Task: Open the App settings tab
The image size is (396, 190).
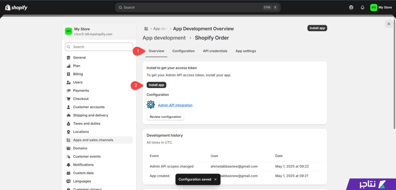Action: [x=246, y=51]
